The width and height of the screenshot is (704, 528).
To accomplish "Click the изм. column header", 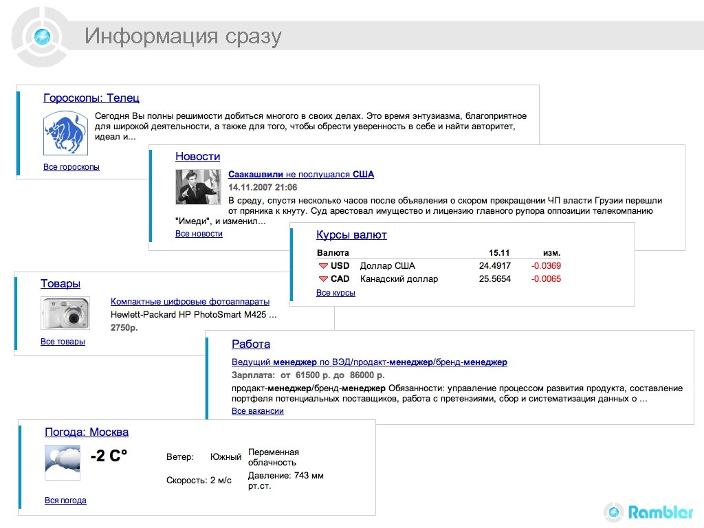I will click(552, 253).
